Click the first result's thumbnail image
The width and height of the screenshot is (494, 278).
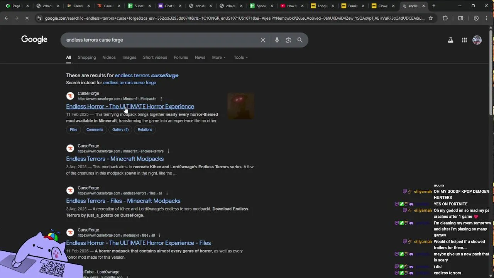(x=241, y=106)
